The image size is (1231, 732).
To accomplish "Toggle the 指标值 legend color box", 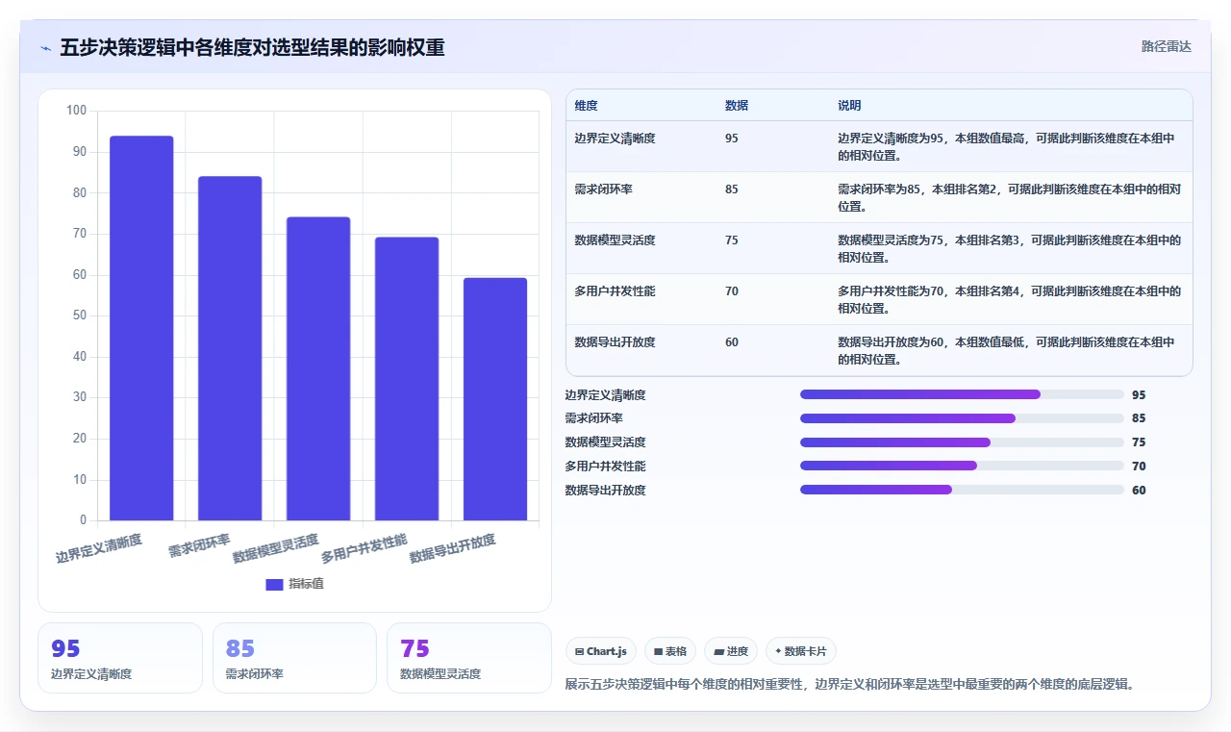I will [274, 584].
